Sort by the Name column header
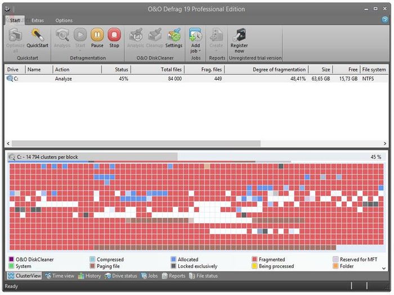This screenshot has width=394, height=295. click(39, 70)
